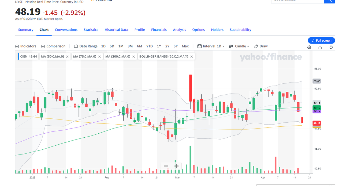Click the share chart icon
Image resolution: width=343 pixels, height=186 pixels.
(x=320, y=47)
